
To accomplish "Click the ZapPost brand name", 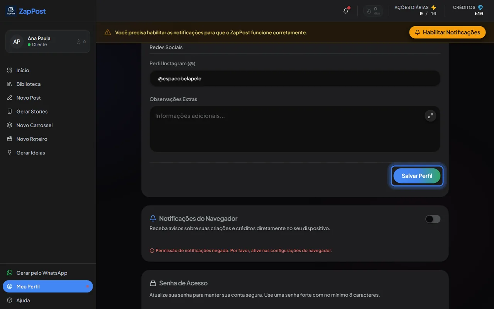I will pyautogui.click(x=32, y=11).
